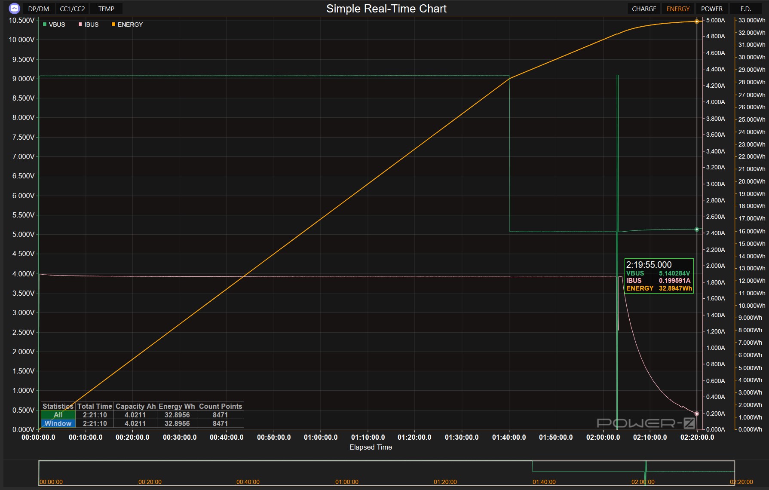Click the orange energy marker at chart top
This screenshot has width=769, height=490.
coord(697,21)
